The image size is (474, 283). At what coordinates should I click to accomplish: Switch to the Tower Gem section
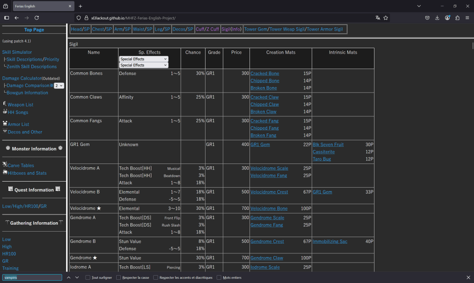(x=256, y=29)
